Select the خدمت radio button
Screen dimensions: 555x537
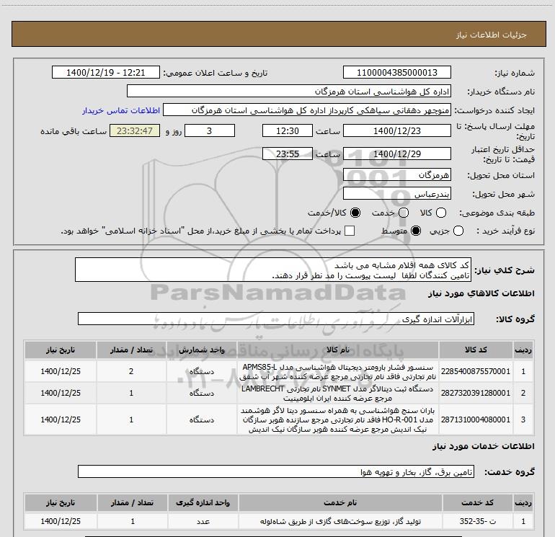tap(404, 213)
